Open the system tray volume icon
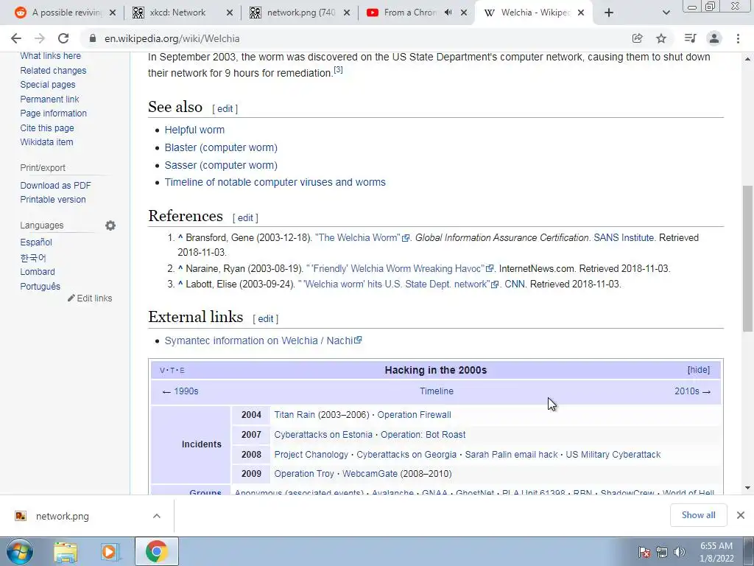This screenshot has width=754, height=566. point(680,552)
